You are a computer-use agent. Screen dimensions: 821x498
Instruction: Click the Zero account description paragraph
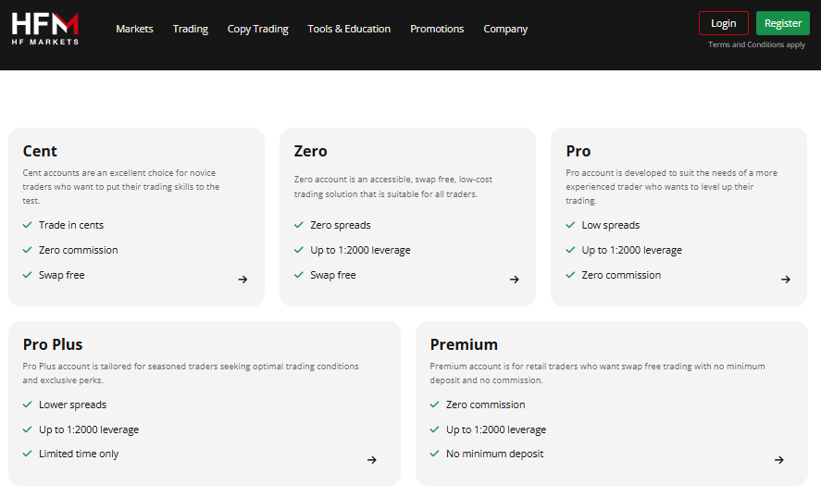(x=393, y=186)
